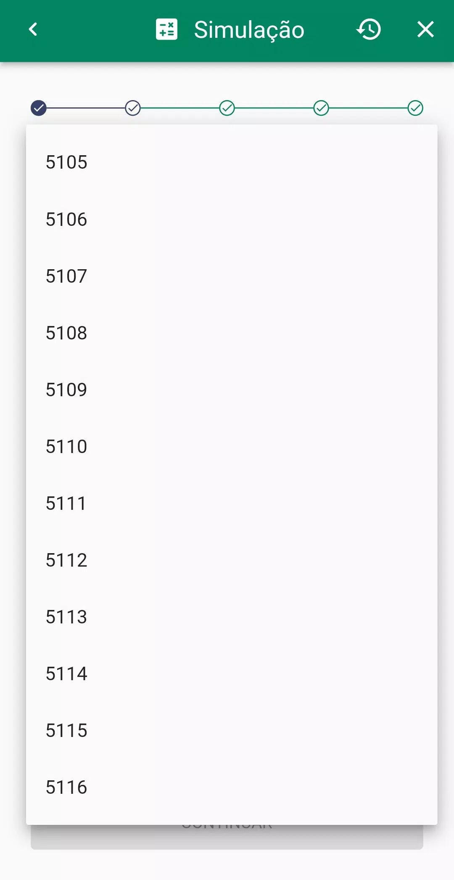Select 5109 from the options

[232, 390]
